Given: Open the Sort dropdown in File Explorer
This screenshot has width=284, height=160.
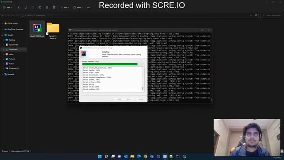Looking at the screenshot, I should tap(64, 8).
